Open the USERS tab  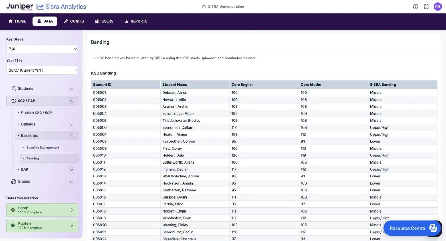point(104,21)
